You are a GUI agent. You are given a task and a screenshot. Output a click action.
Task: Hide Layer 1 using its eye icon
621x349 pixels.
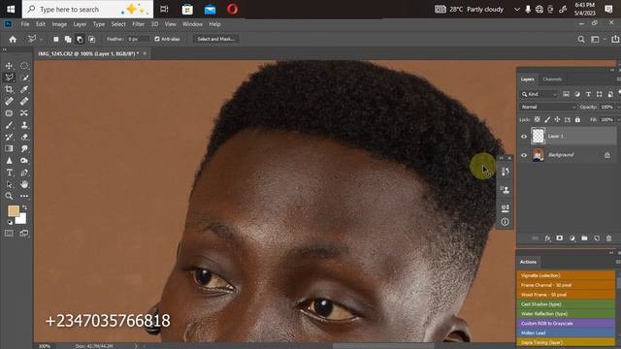[524, 136]
